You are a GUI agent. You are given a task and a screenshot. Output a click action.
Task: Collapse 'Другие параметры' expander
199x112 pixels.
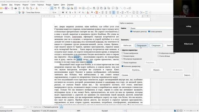121,50
